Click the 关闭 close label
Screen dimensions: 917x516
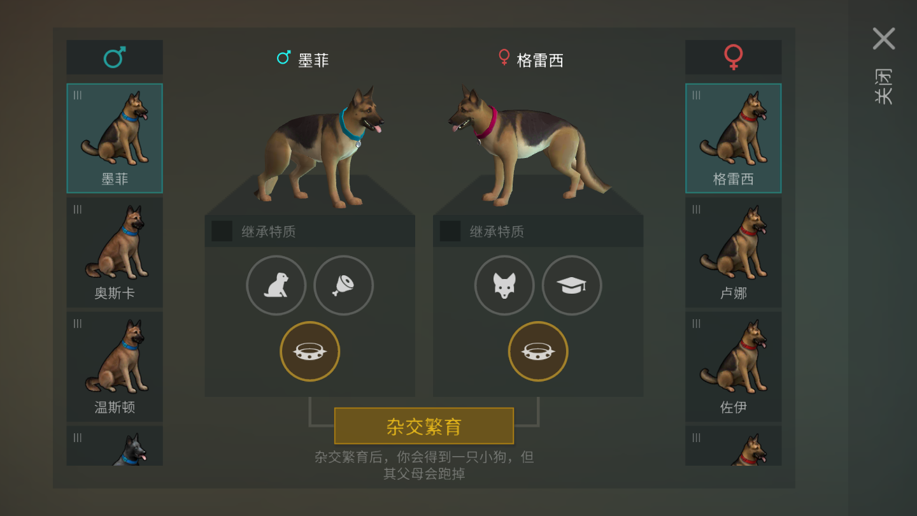[x=883, y=87]
